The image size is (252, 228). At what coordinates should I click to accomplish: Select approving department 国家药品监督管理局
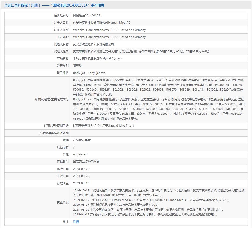[86, 162]
